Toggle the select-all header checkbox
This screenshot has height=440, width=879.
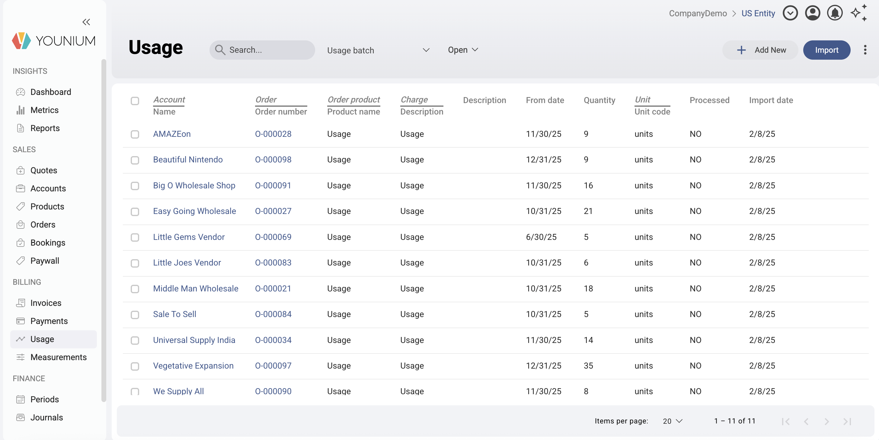[x=135, y=101]
